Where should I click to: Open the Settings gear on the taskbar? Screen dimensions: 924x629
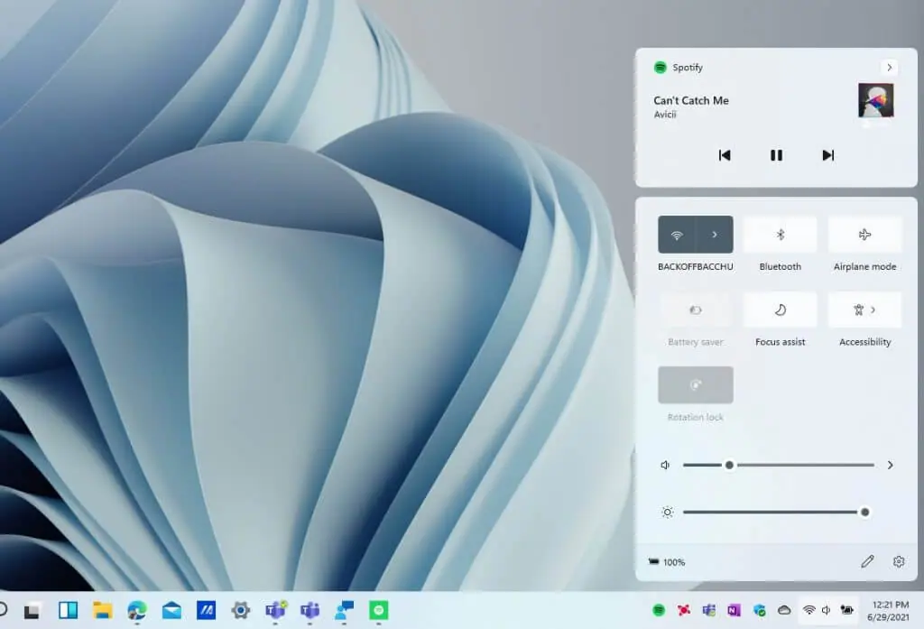(x=240, y=610)
